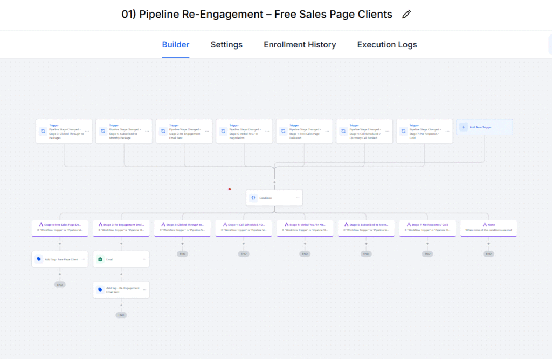Open three-dot menu on the Email action

144,259
